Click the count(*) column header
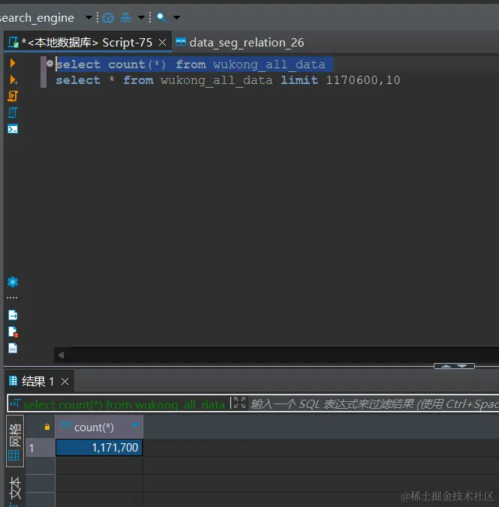The image size is (499, 507). pyautogui.click(x=99, y=427)
